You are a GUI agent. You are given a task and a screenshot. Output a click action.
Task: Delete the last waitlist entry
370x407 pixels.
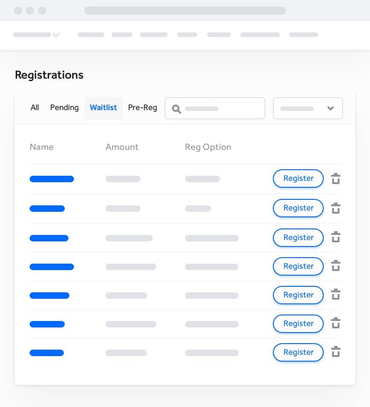click(x=336, y=352)
